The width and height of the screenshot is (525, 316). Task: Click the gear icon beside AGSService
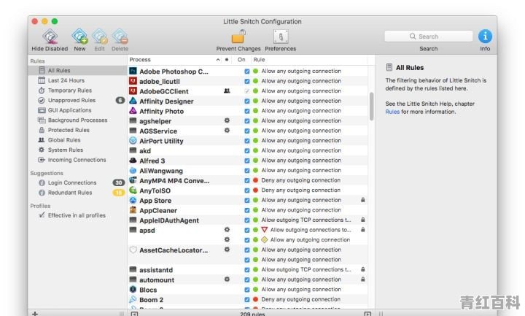pyautogui.click(x=227, y=131)
